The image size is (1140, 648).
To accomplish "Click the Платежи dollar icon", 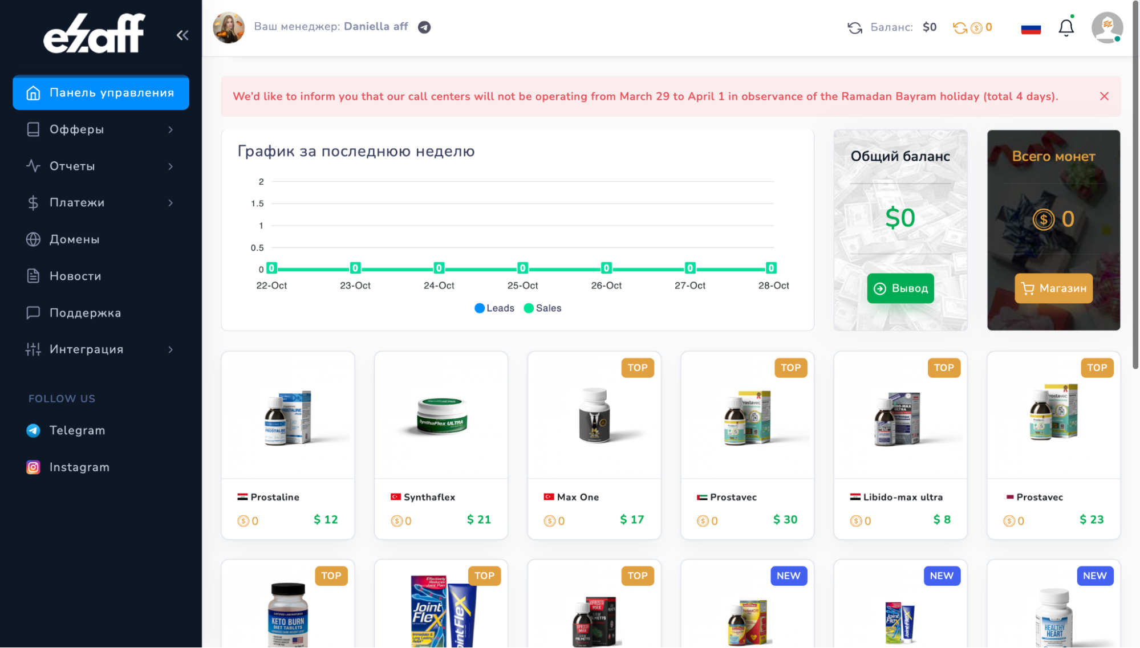I will (x=33, y=203).
